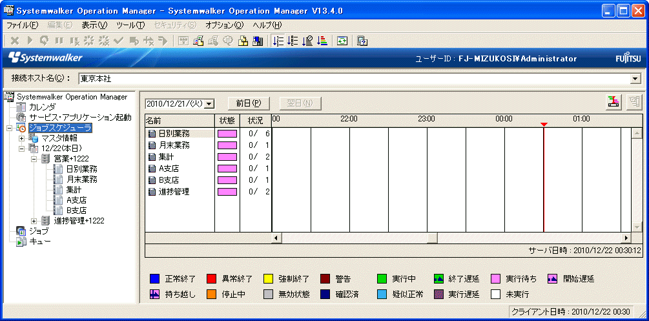
Task: Click the 東京本社 host name field
Action: pyautogui.click(x=354, y=78)
